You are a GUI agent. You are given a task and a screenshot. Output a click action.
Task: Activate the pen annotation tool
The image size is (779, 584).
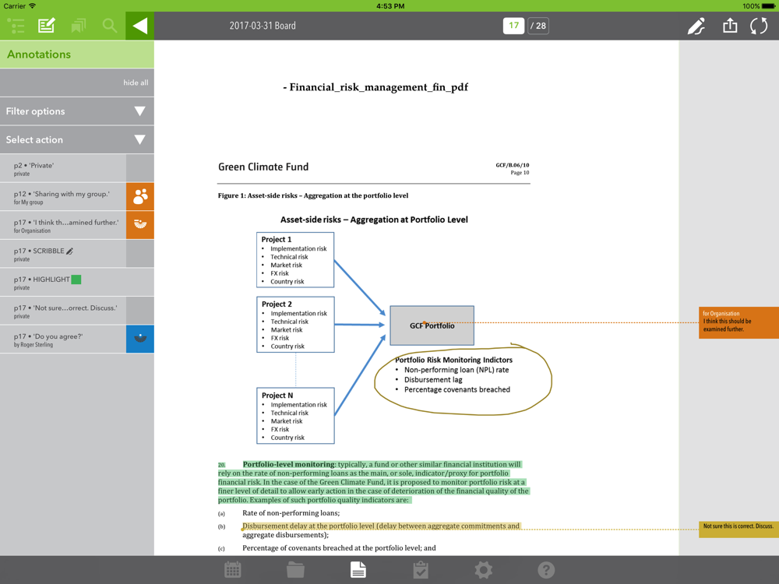(696, 26)
